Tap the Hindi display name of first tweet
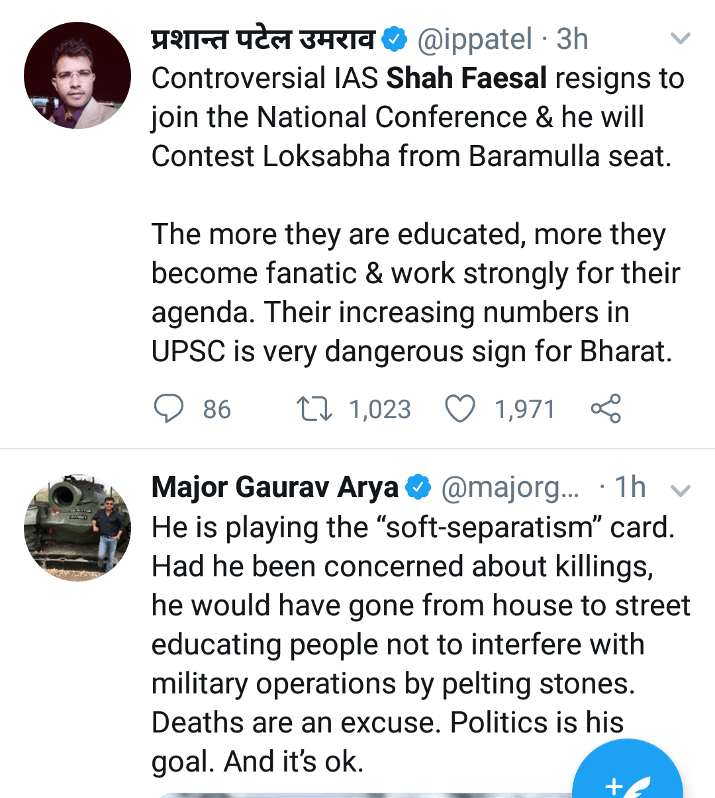715x798 pixels. 263,40
